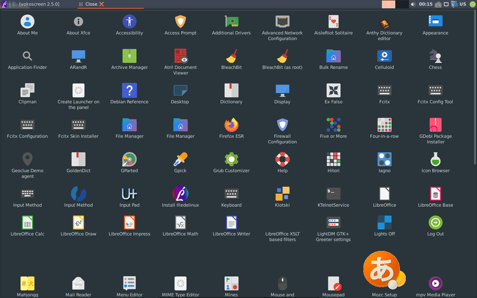
Task: Launch LibreOffice Math
Action: pos(180,225)
